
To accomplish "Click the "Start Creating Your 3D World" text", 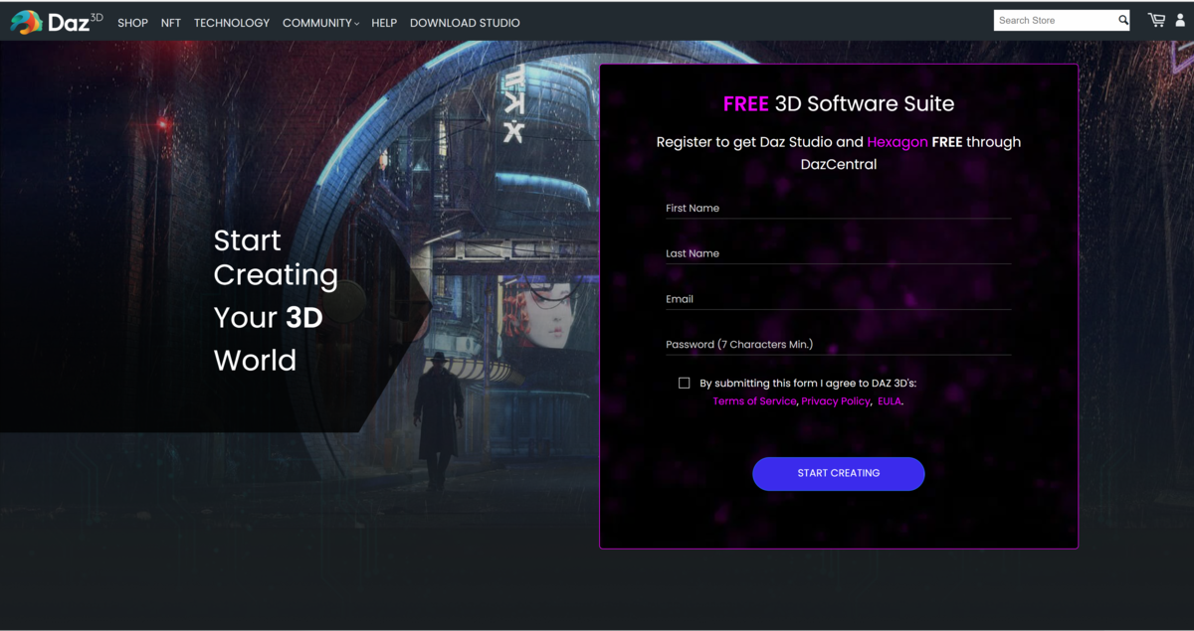I will [276, 300].
